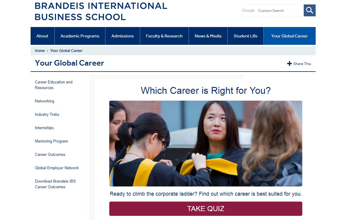View Career Outcomes in sidebar
Viewport: 359px width, 220px height.
[50, 155]
